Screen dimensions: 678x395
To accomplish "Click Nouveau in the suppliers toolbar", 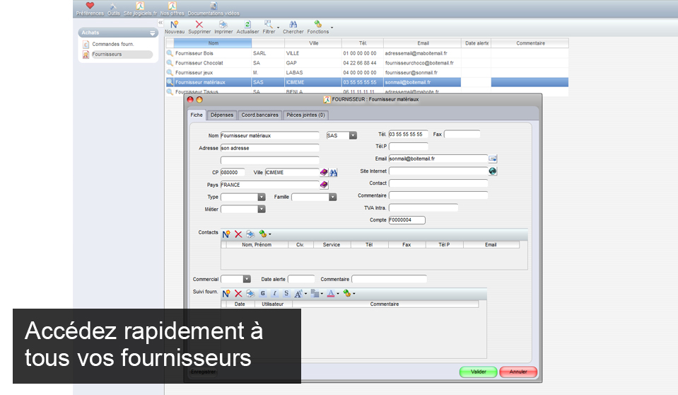I will coord(174,28).
